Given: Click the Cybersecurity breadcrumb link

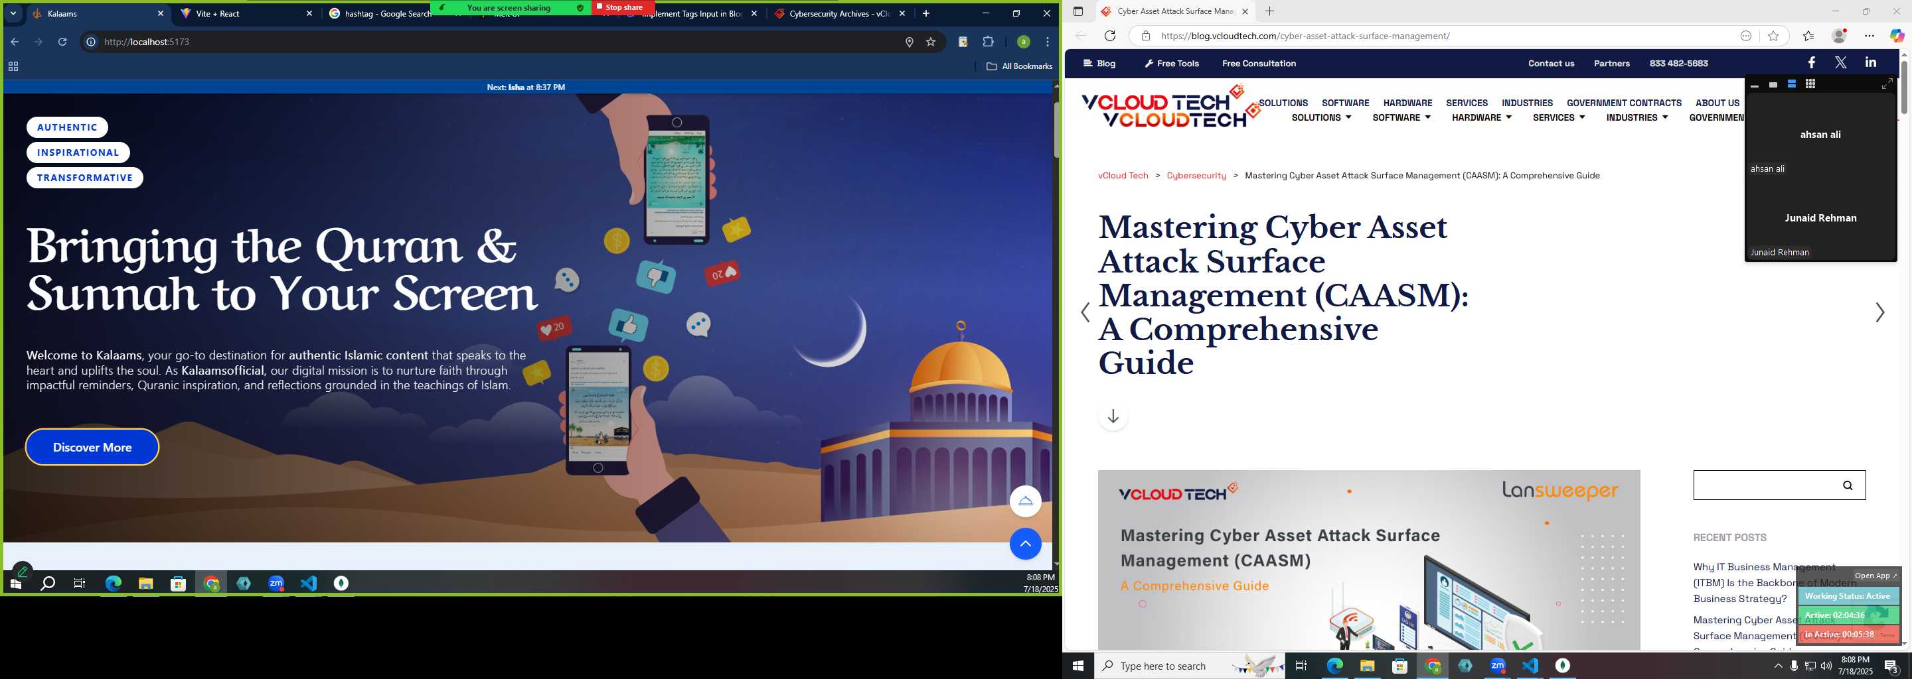Looking at the screenshot, I should coord(1196,176).
